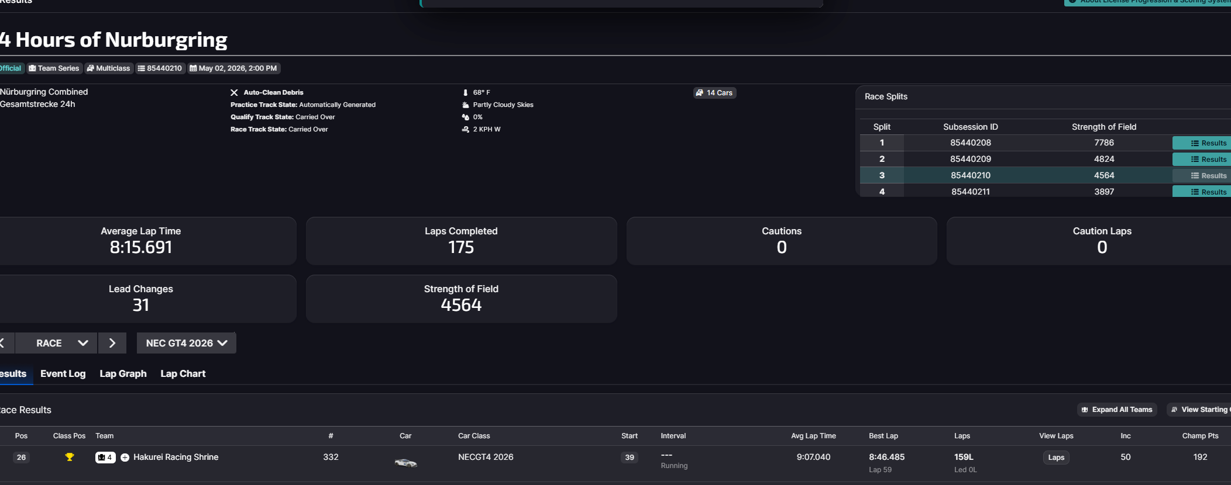Open the RACE session dropdown
The width and height of the screenshot is (1231, 485).
click(x=56, y=343)
